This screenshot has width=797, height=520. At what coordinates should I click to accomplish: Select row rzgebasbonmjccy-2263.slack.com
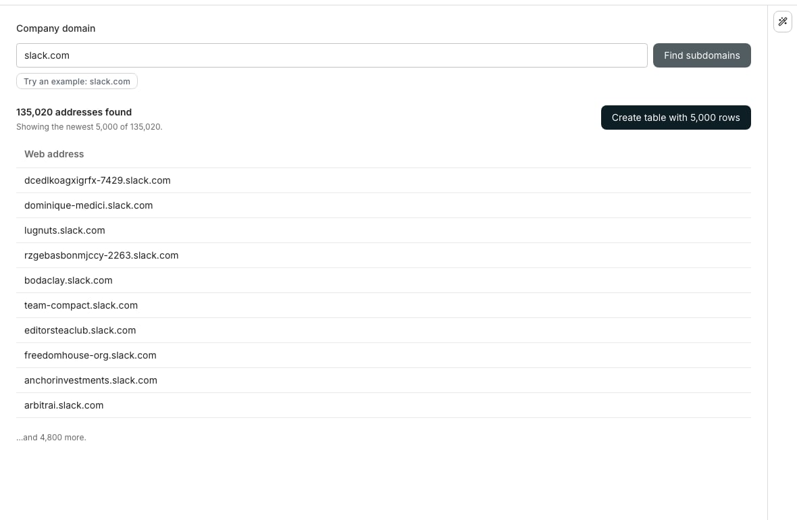click(383, 255)
